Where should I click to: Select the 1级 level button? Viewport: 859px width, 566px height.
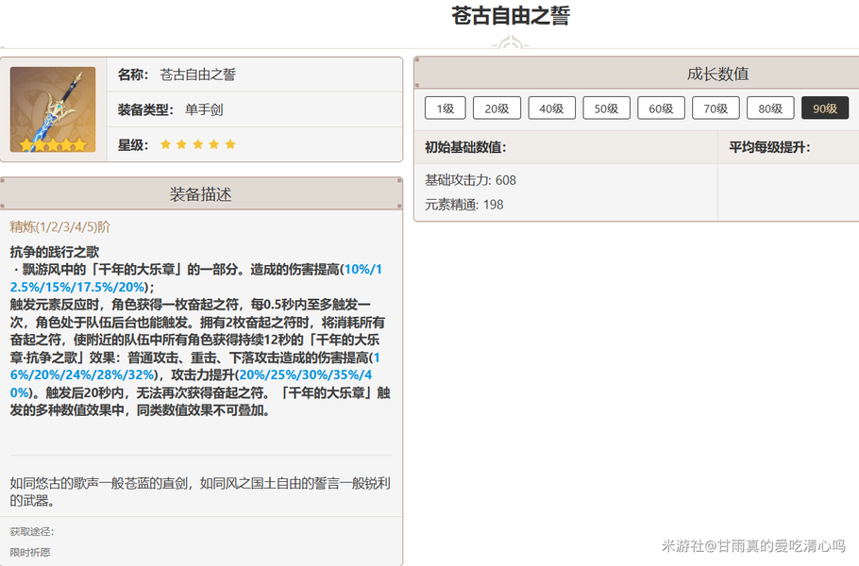click(x=445, y=108)
